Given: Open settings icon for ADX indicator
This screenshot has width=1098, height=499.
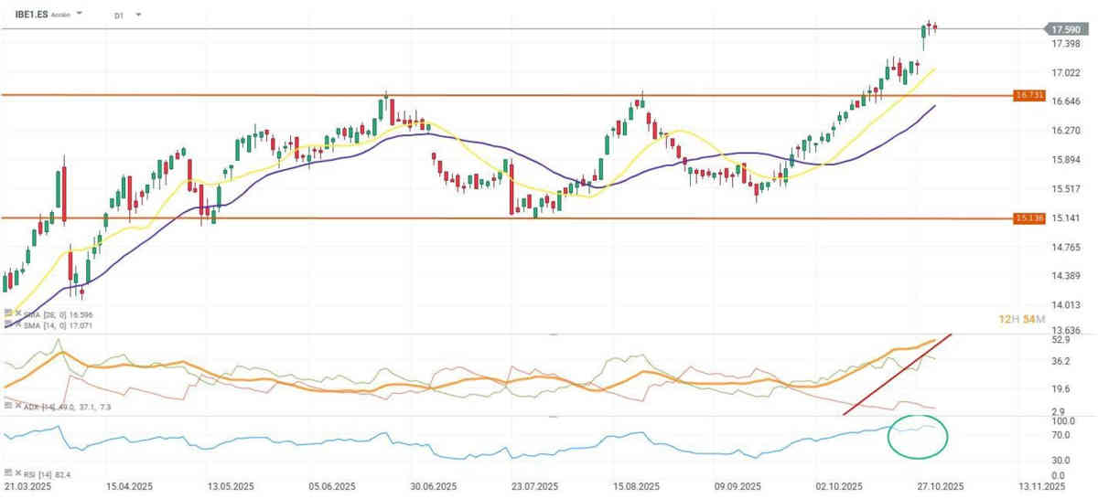Looking at the screenshot, I should (x=7, y=404).
